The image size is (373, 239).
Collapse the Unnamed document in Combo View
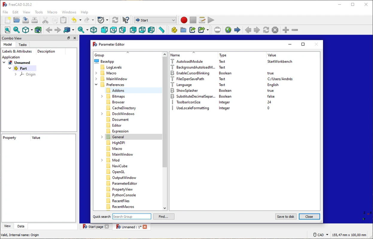point(4,63)
